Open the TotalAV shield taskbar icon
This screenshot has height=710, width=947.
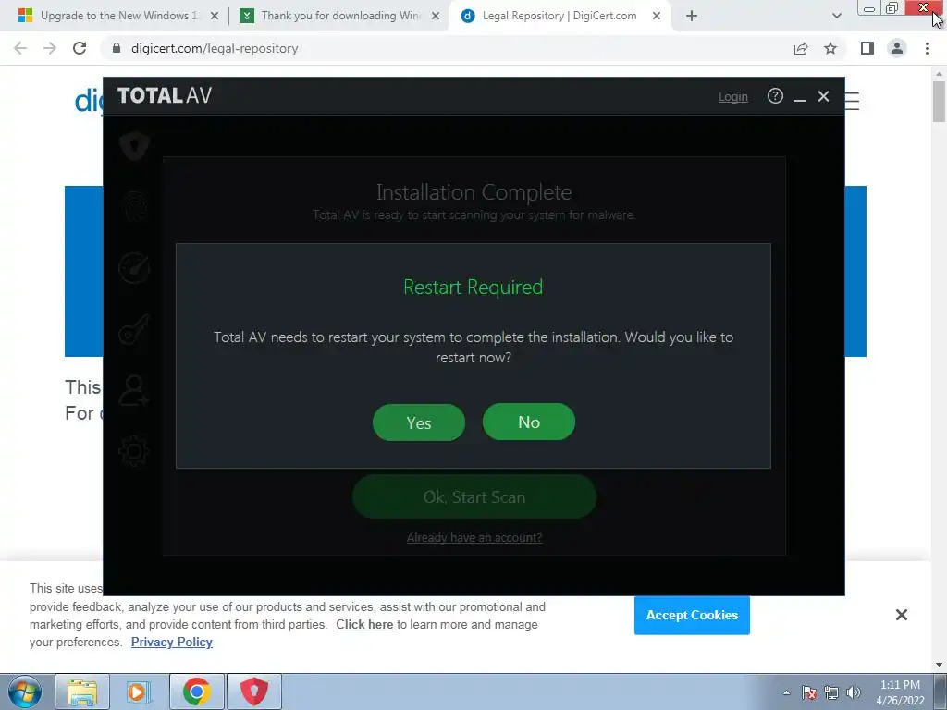[253, 692]
